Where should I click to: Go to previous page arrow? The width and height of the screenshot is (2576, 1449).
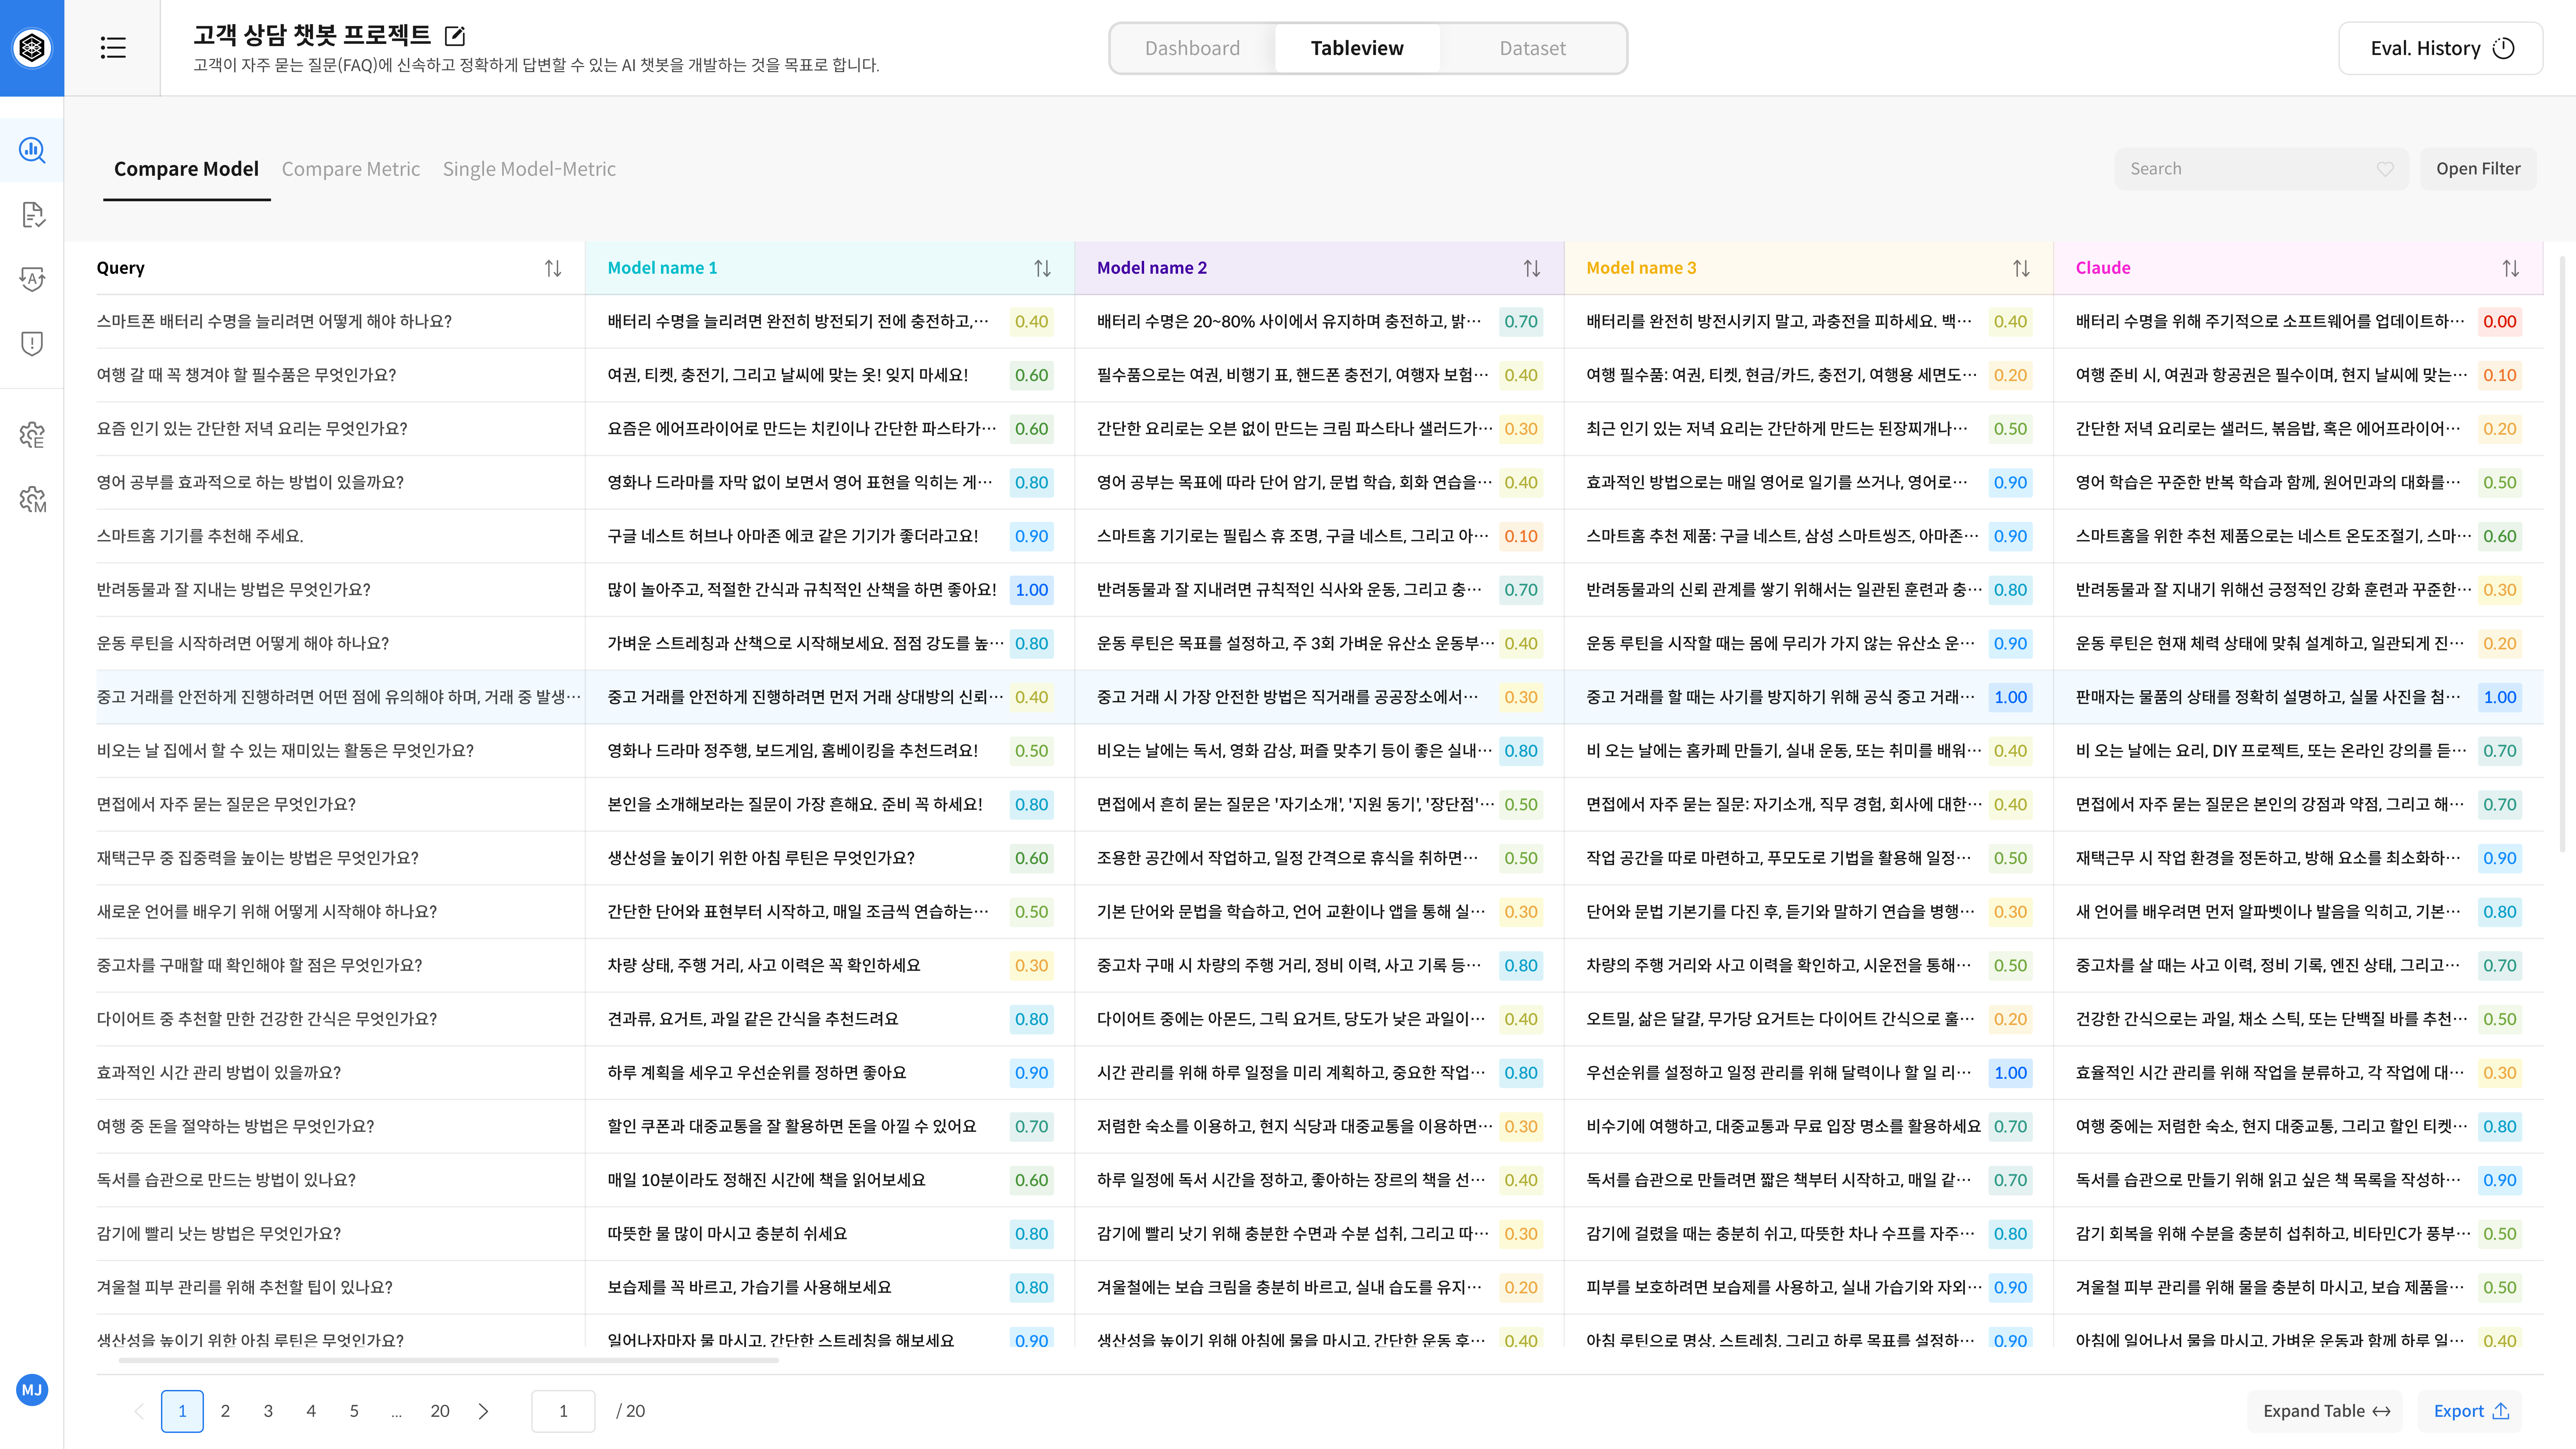(139, 1411)
